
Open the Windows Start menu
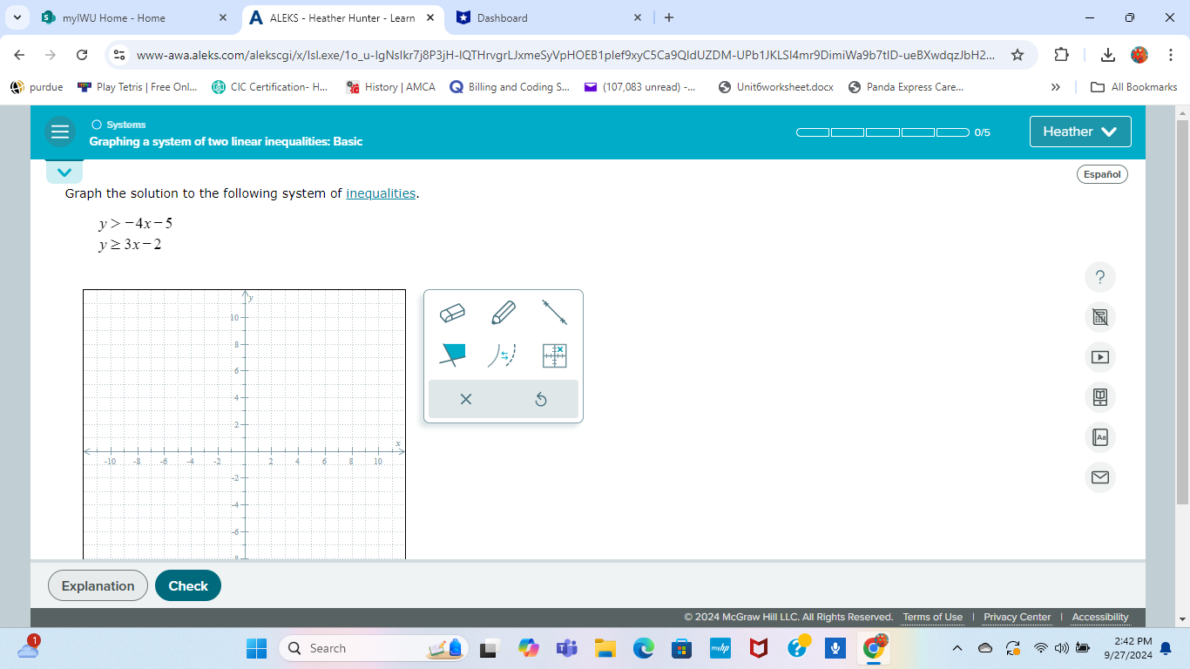(256, 648)
